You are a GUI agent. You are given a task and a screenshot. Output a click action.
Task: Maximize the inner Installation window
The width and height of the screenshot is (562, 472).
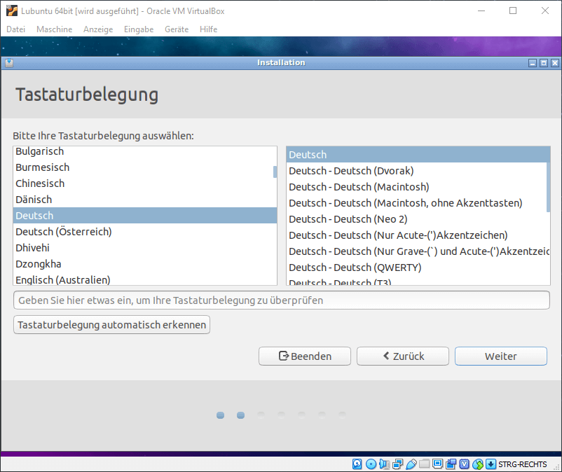(544, 63)
